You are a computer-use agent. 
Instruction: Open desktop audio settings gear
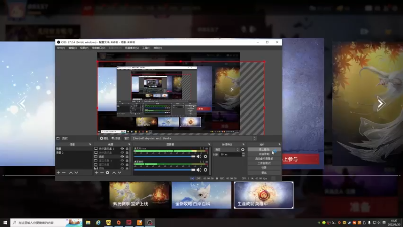click(205, 170)
